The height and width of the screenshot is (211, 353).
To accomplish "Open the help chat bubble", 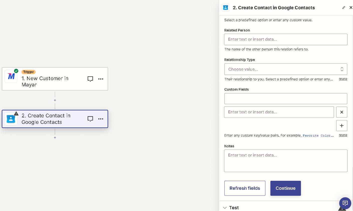I will pos(345,203).
